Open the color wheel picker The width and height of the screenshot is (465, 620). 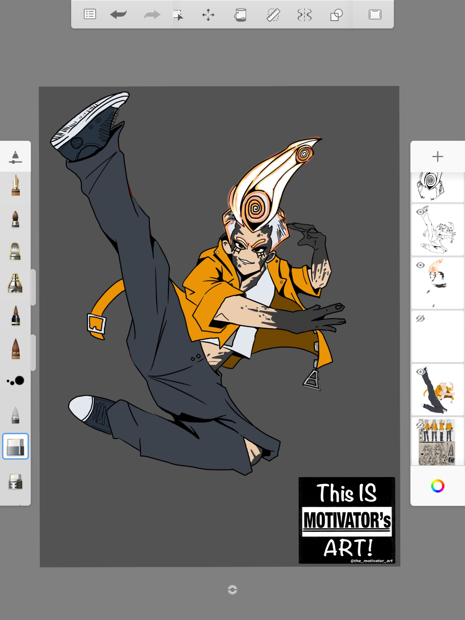(x=437, y=486)
